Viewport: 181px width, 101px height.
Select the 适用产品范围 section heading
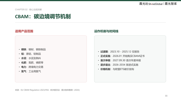(24, 31)
